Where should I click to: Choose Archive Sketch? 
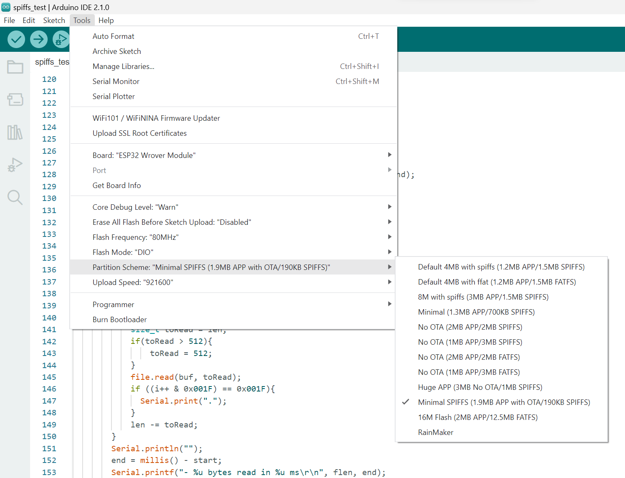233,51
